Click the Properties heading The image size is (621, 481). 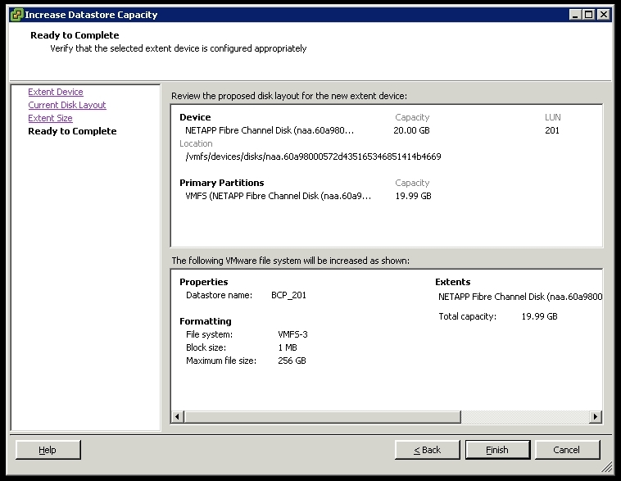(x=203, y=282)
